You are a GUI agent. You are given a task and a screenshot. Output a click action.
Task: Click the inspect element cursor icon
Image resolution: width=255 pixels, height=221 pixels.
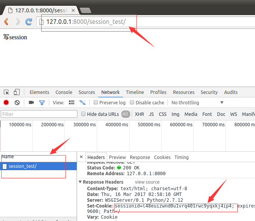click(x=7, y=92)
